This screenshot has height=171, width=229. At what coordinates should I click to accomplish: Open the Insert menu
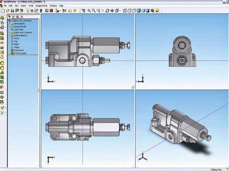pos(23,6)
